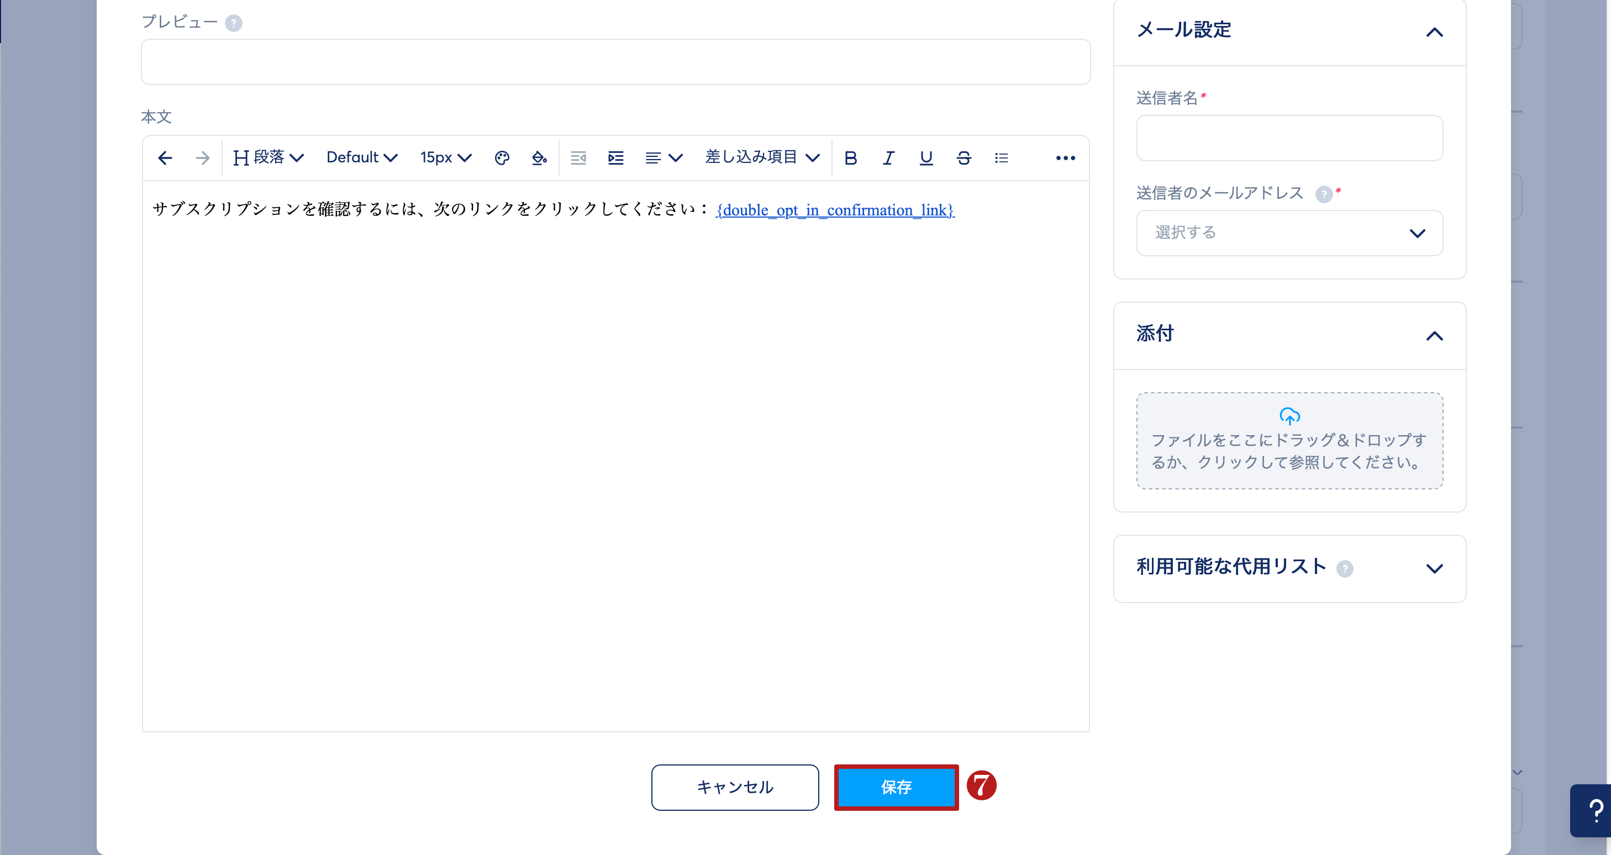The height and width of the screenshot is (855, 1611).
Task: Open the text color palette icon
Action: (x=502, y=158)
